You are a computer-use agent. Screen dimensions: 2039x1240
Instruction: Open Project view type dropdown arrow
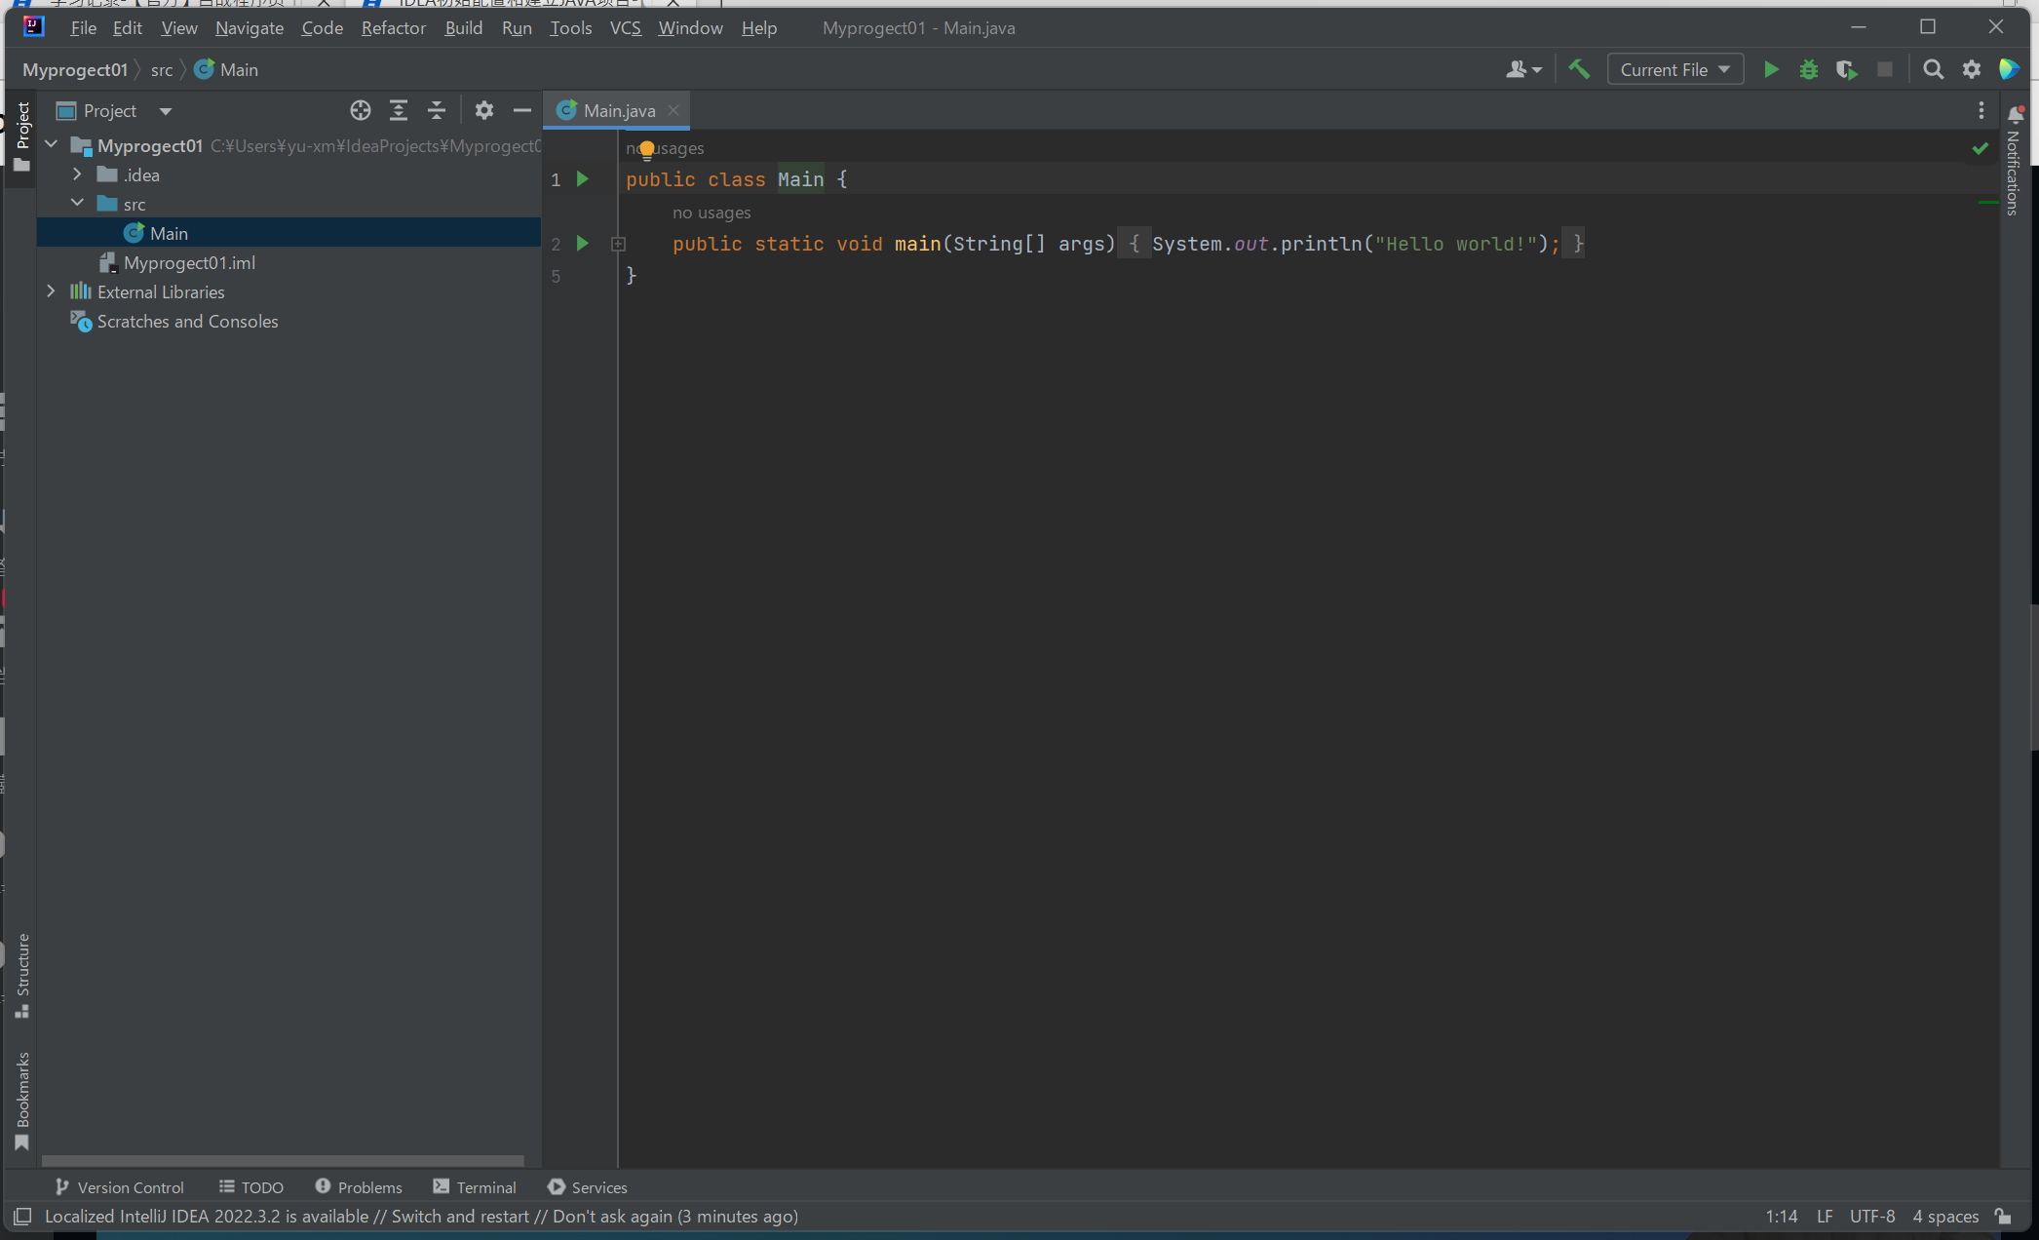click(166, 111)
